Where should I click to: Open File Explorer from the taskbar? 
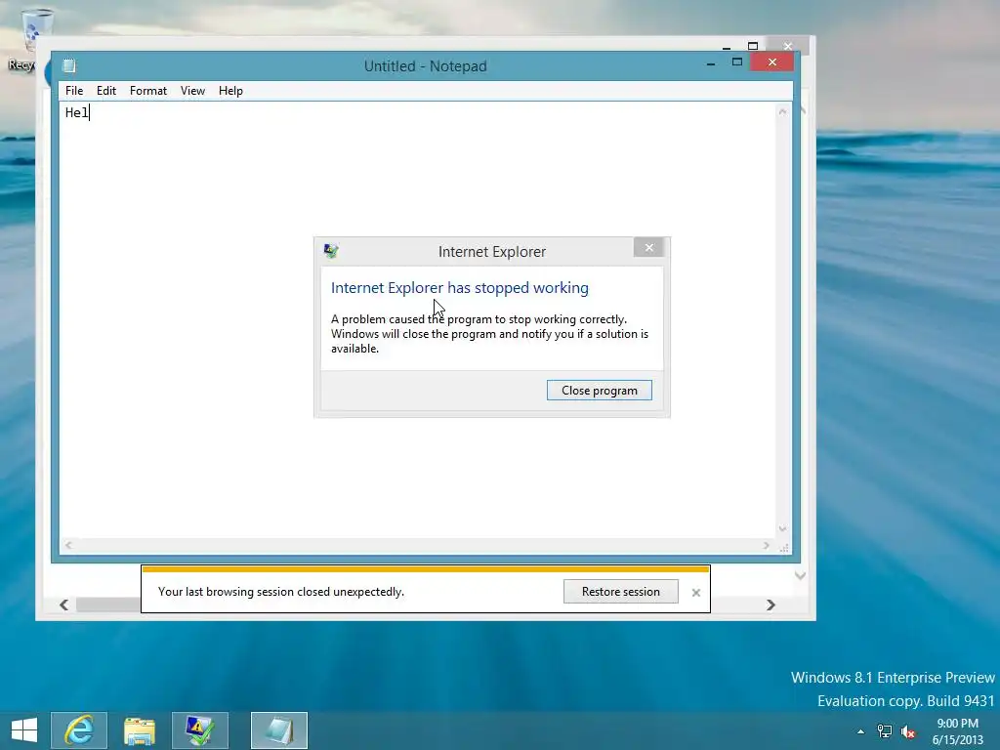coord(140,730)
